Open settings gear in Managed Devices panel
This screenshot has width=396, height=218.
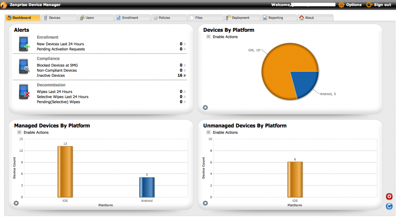(x=16, y=203)
